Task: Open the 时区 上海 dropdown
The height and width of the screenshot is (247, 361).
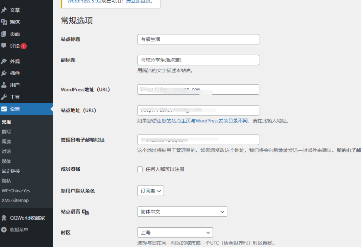Action: [175, 233]
